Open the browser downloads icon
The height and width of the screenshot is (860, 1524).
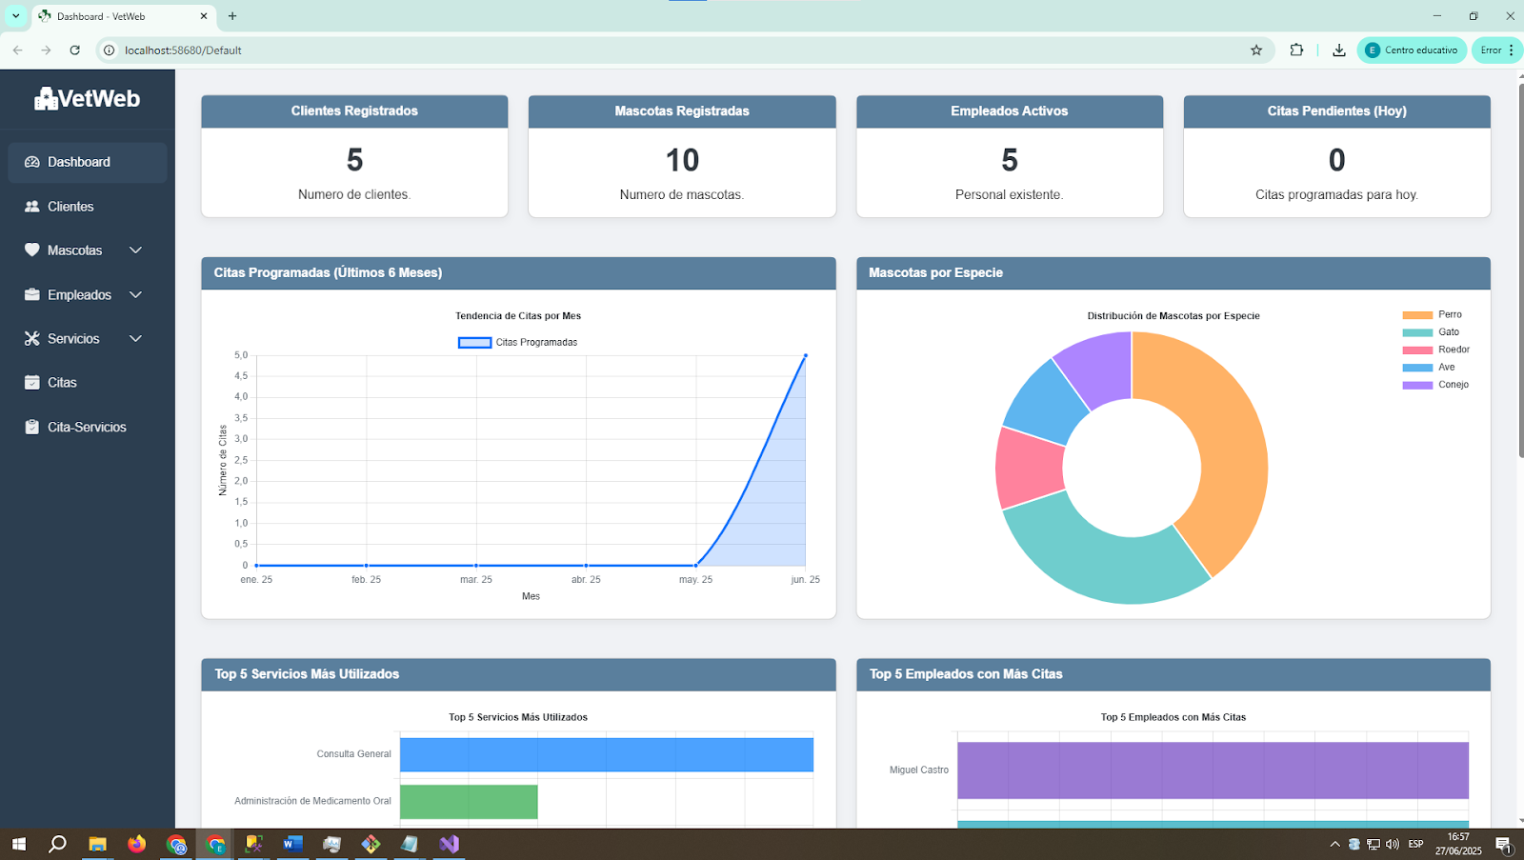(1339, 50)
